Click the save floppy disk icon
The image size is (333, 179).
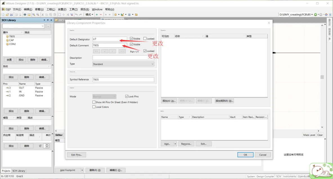11,15
